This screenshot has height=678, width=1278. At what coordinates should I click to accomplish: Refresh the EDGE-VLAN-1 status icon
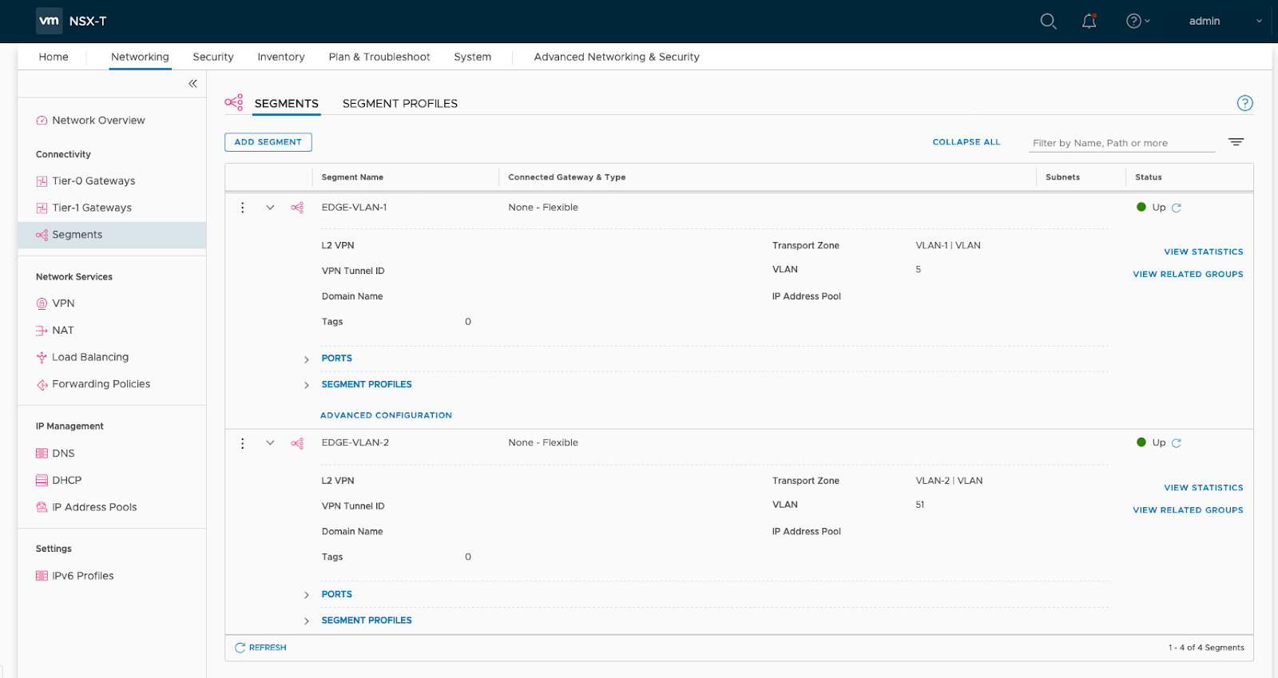[x=1177, y=208]
